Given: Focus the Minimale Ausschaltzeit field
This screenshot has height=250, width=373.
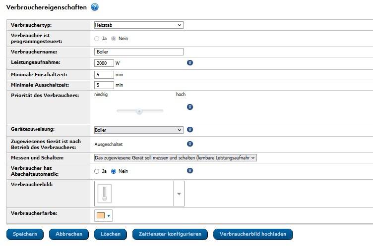Looking at the screenshot, I should pos(104,85).
